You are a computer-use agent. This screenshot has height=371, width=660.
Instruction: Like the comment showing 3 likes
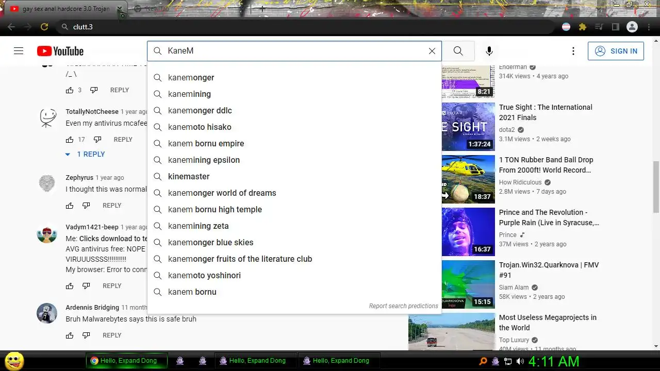coord(70,90)
